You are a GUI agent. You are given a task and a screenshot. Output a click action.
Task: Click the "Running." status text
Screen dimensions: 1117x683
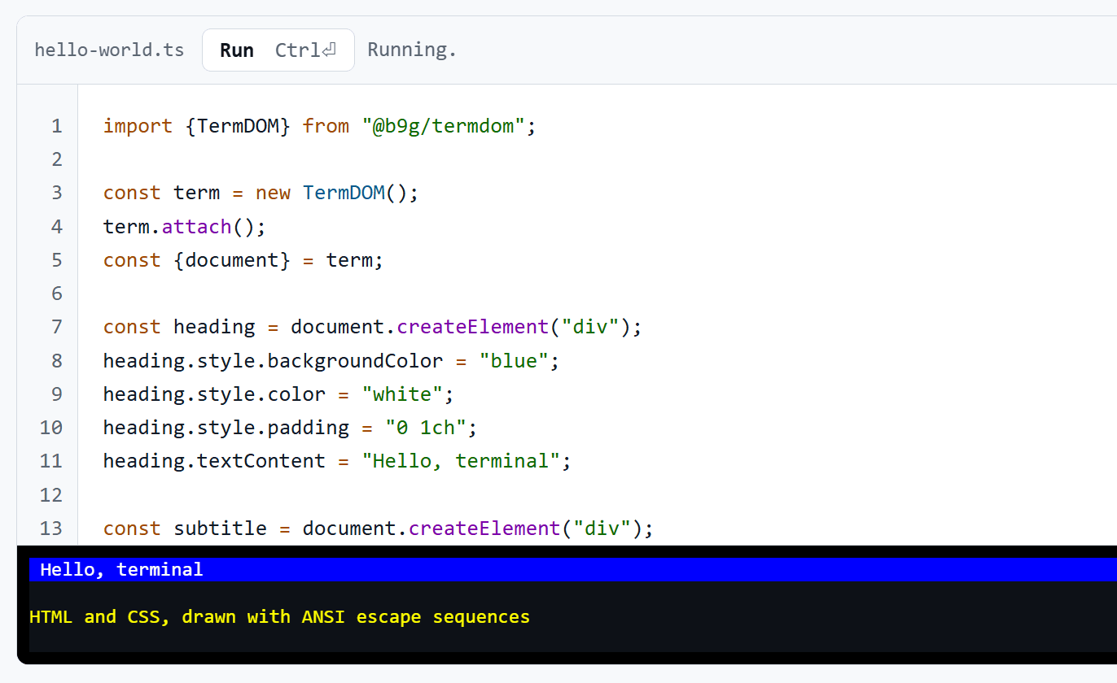coord(412,50)
